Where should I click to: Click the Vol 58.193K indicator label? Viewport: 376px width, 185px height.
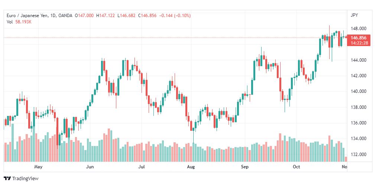point(19,22)
